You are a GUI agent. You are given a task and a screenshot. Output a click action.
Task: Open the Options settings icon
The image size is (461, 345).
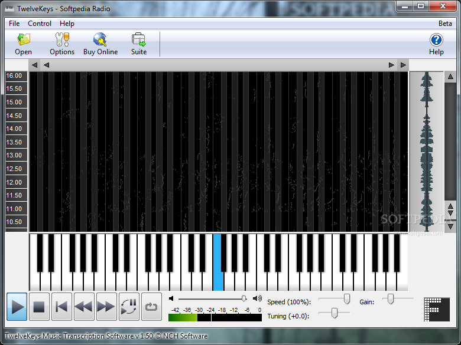pos(62,44)
